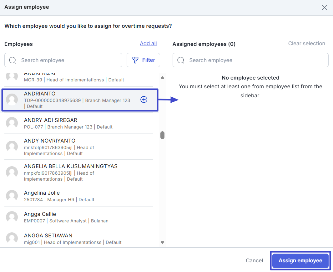Click the magnifier icon in Assigned employees search
The width and height of the screenshot is (333, 272).
(x=181, y=60)
